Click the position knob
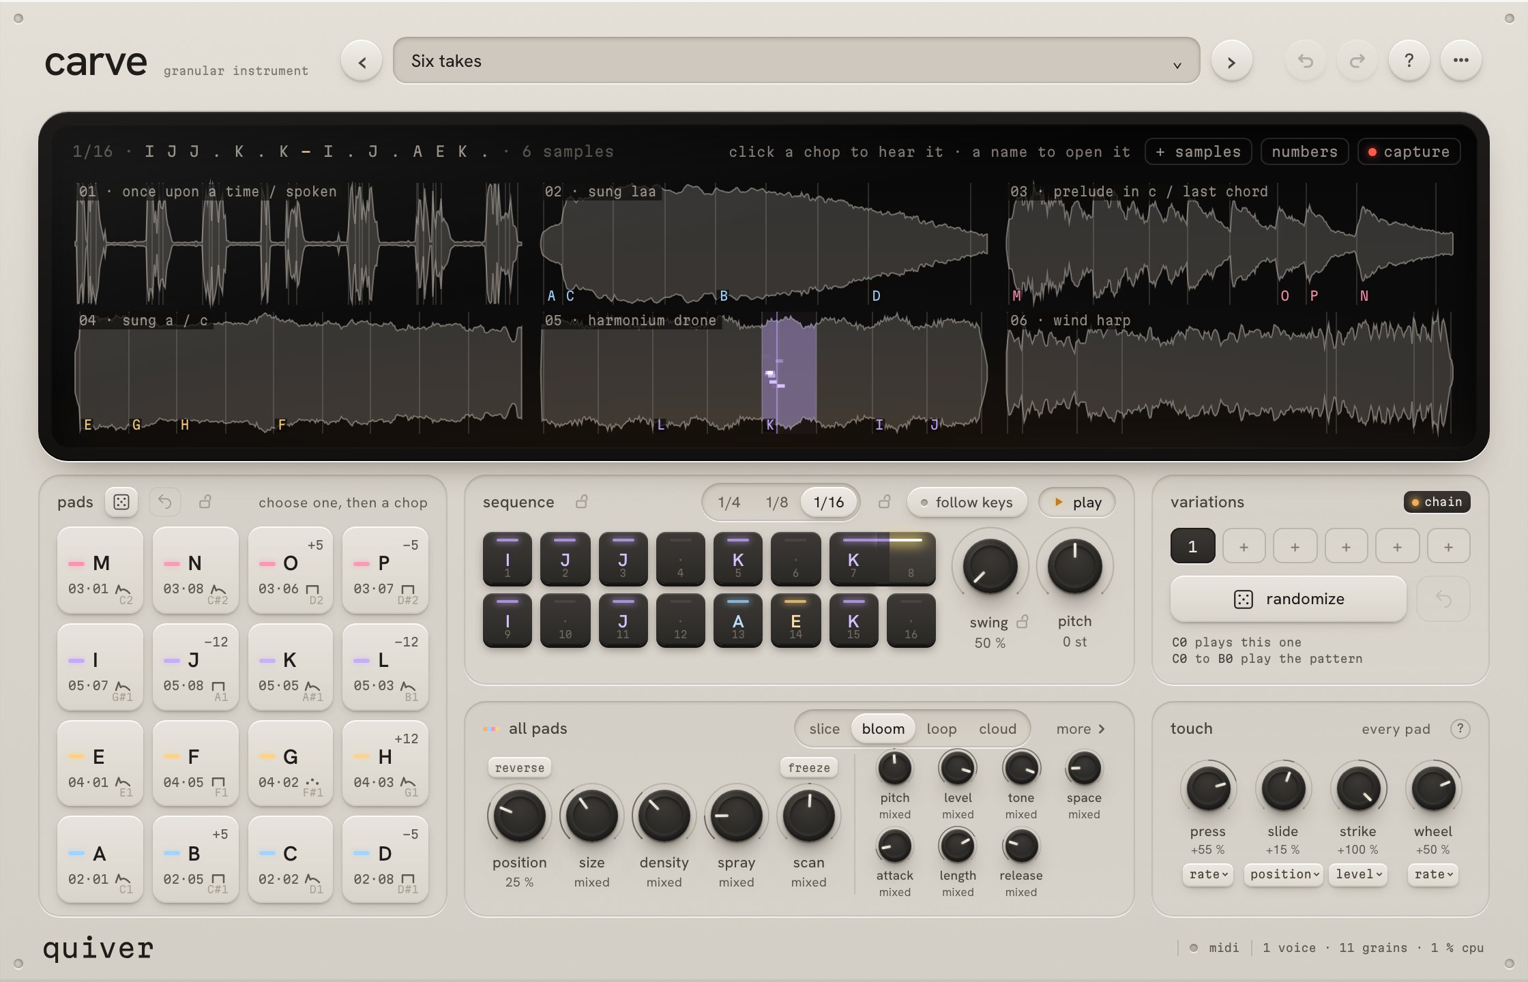 click(x=519, y=816)
